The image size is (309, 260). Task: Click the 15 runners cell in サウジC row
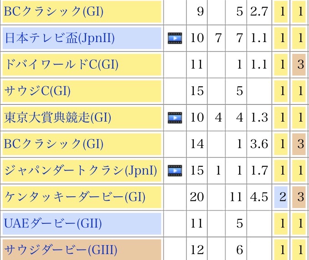click(x=197, y=91)
